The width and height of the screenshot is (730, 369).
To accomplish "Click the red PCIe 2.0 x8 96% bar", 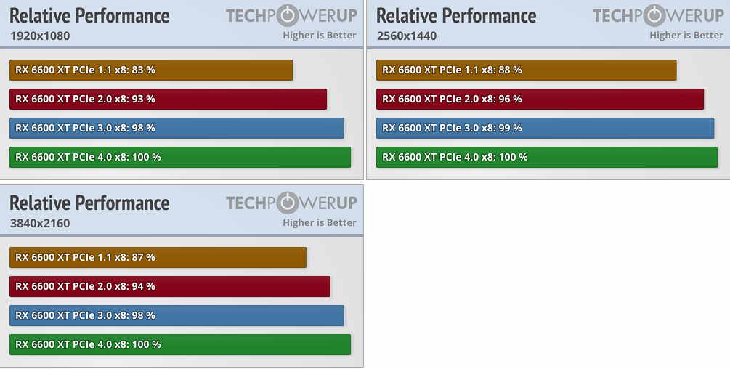I will [x=540, y=99].
